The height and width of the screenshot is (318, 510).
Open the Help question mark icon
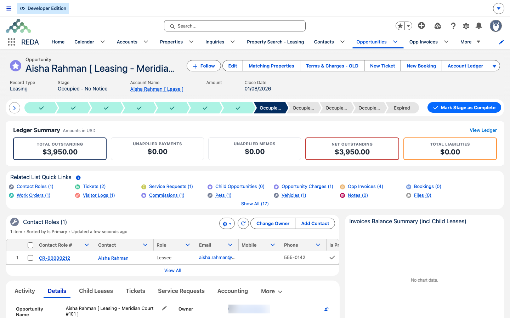coord(453,26)
